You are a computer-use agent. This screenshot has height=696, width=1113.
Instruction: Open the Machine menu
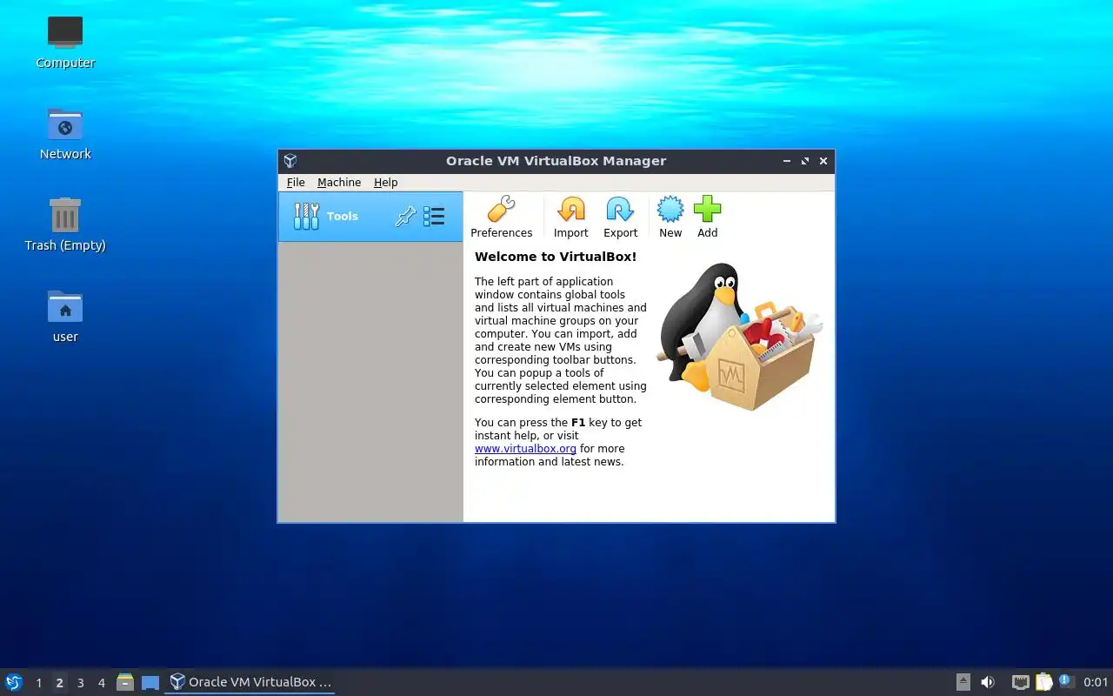pyautogui.click(x=339, y=183)
